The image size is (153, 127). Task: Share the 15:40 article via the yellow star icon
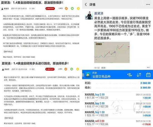[78, 9]
